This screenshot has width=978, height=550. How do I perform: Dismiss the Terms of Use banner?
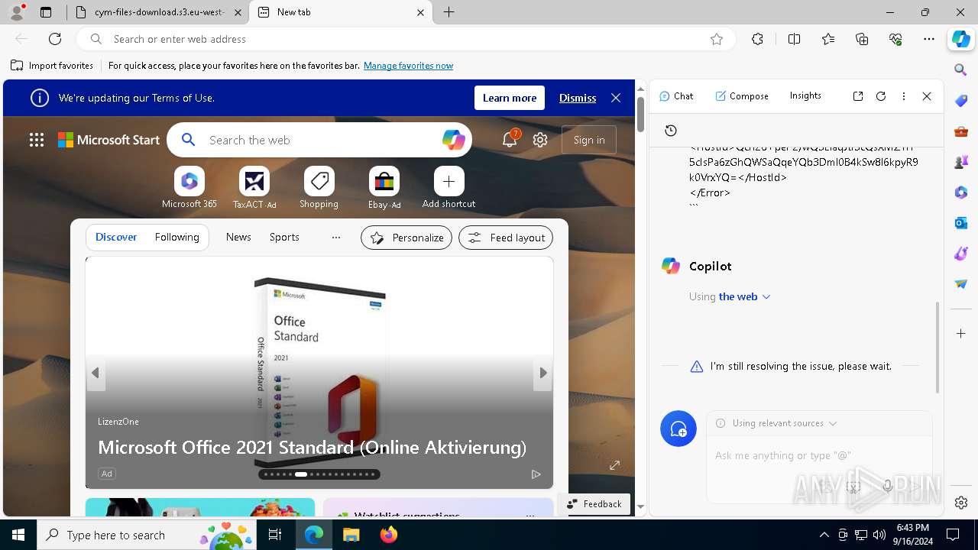point(578,98)
